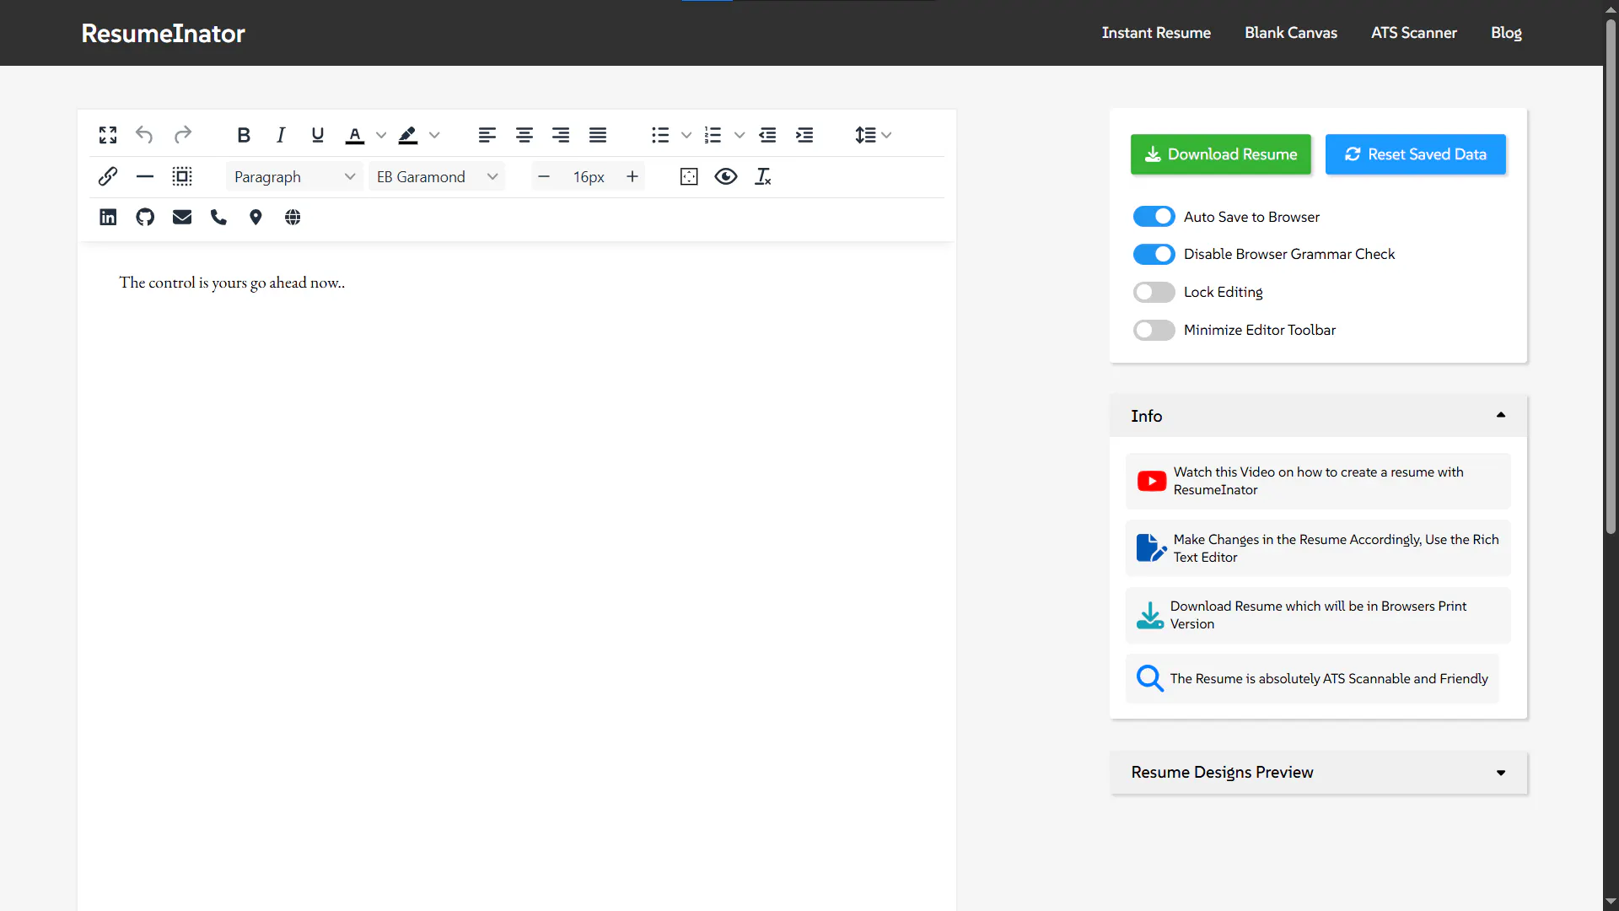Click into the resume text line

232,283
